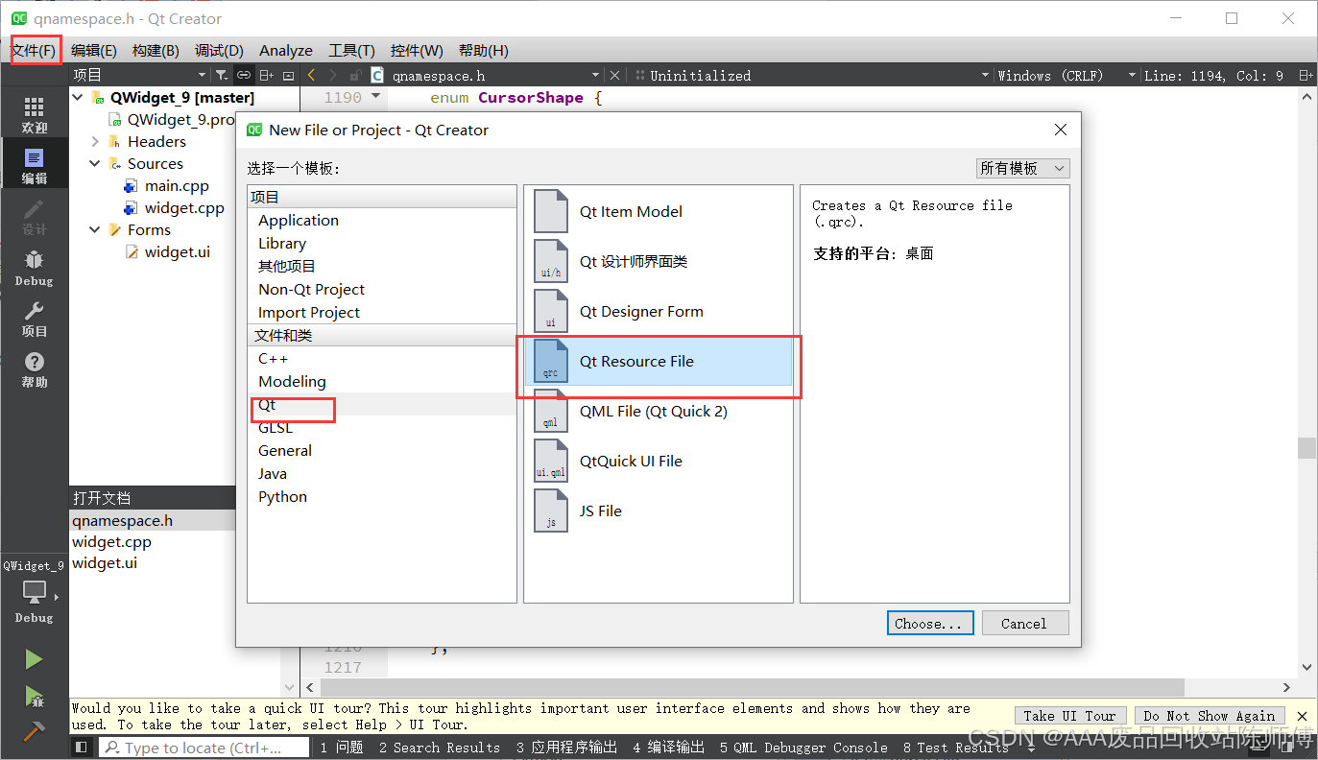Select the Qt Item Model template
The image size is (1318, 760).
pyautogui.click(x=659, y=211)
